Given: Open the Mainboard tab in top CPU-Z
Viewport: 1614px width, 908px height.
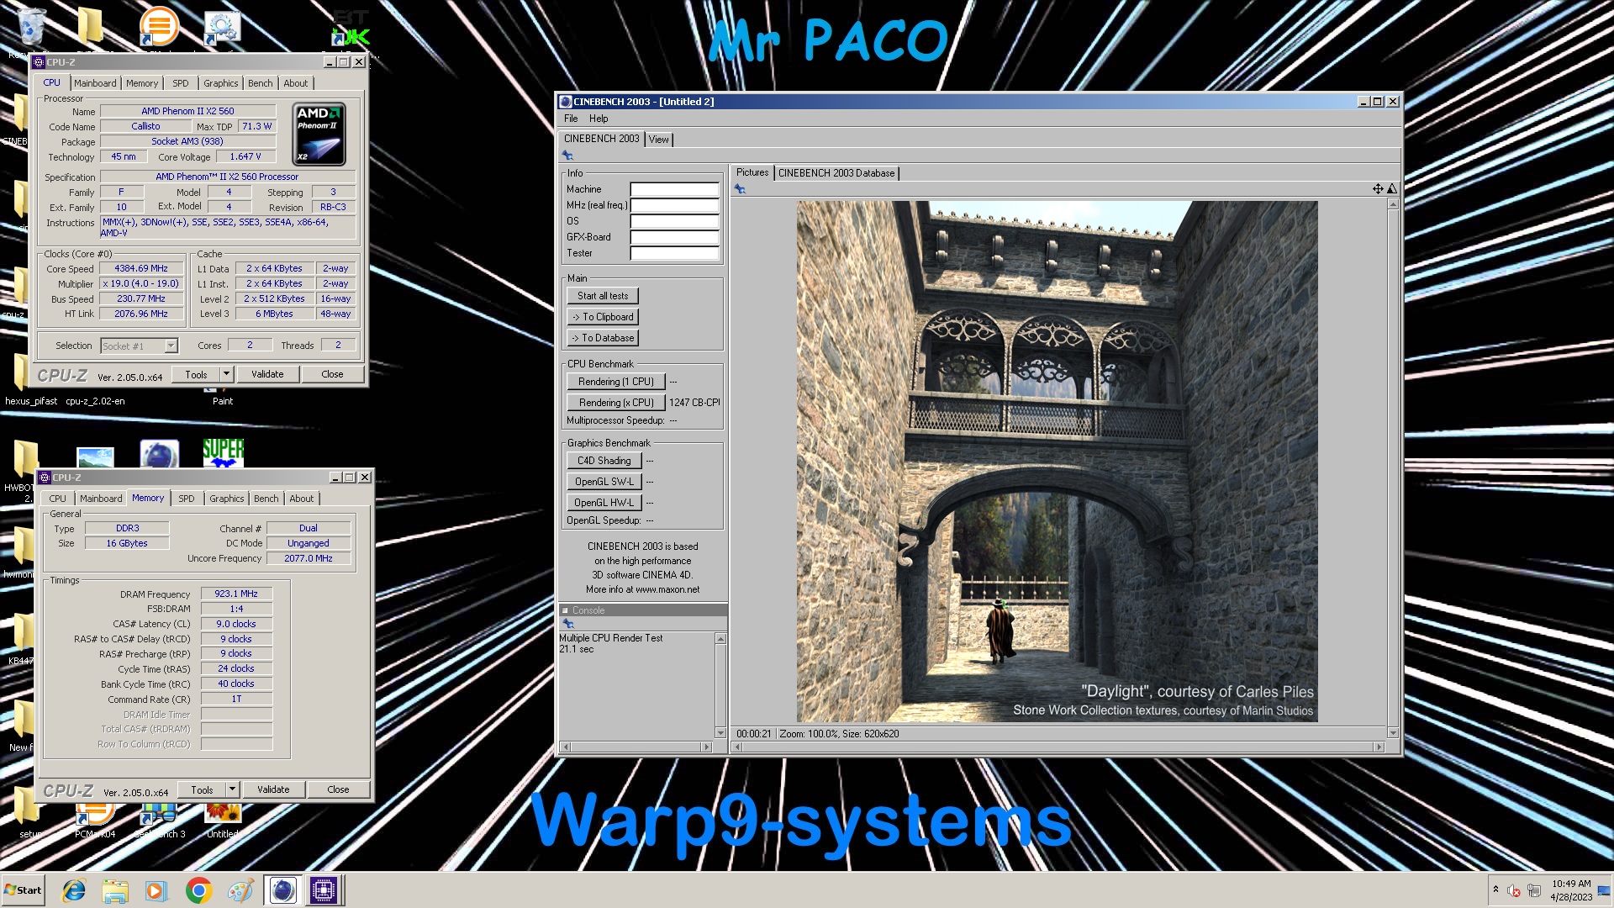Looking at the screenshot, I should [95, 83].
